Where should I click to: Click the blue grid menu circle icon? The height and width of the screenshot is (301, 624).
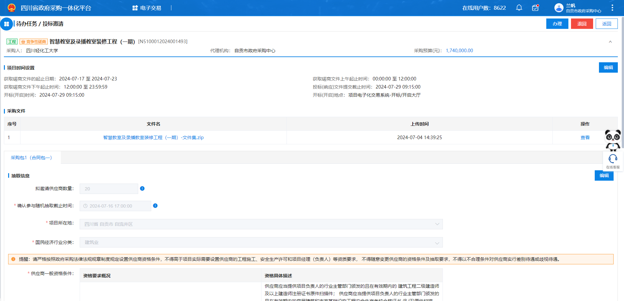[7, 24]
